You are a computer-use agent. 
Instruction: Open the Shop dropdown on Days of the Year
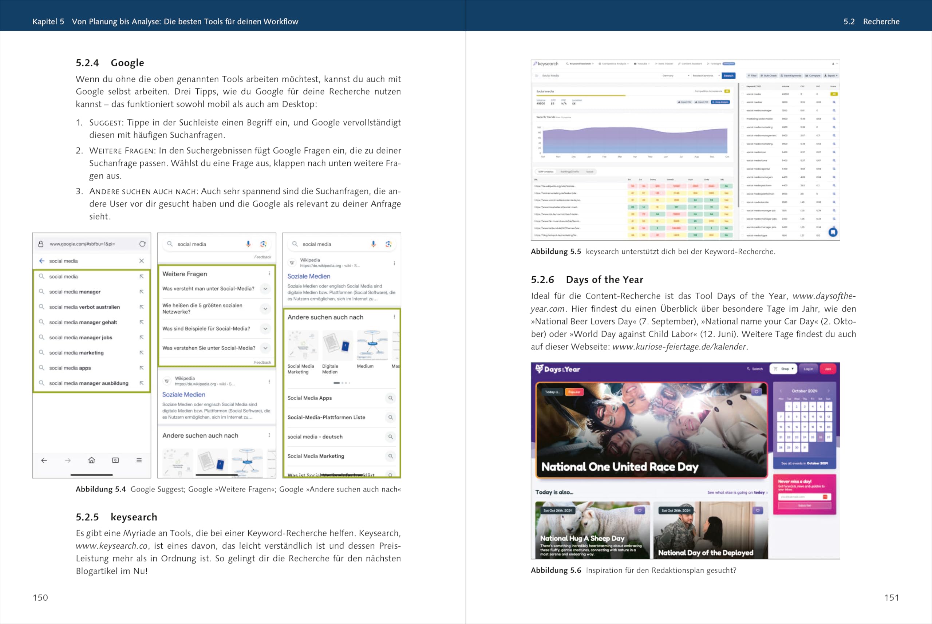point(783,369)
